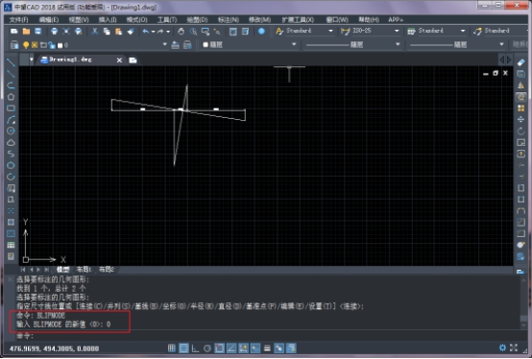Toggle ortho mode in the status bar
Viewport: 532px width, 359px height.
click(x=195, y=348)
